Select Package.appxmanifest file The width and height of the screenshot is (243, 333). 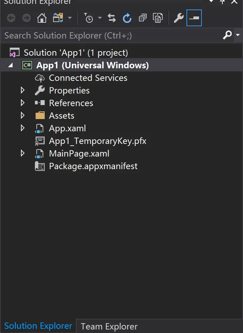pos(93,166)
